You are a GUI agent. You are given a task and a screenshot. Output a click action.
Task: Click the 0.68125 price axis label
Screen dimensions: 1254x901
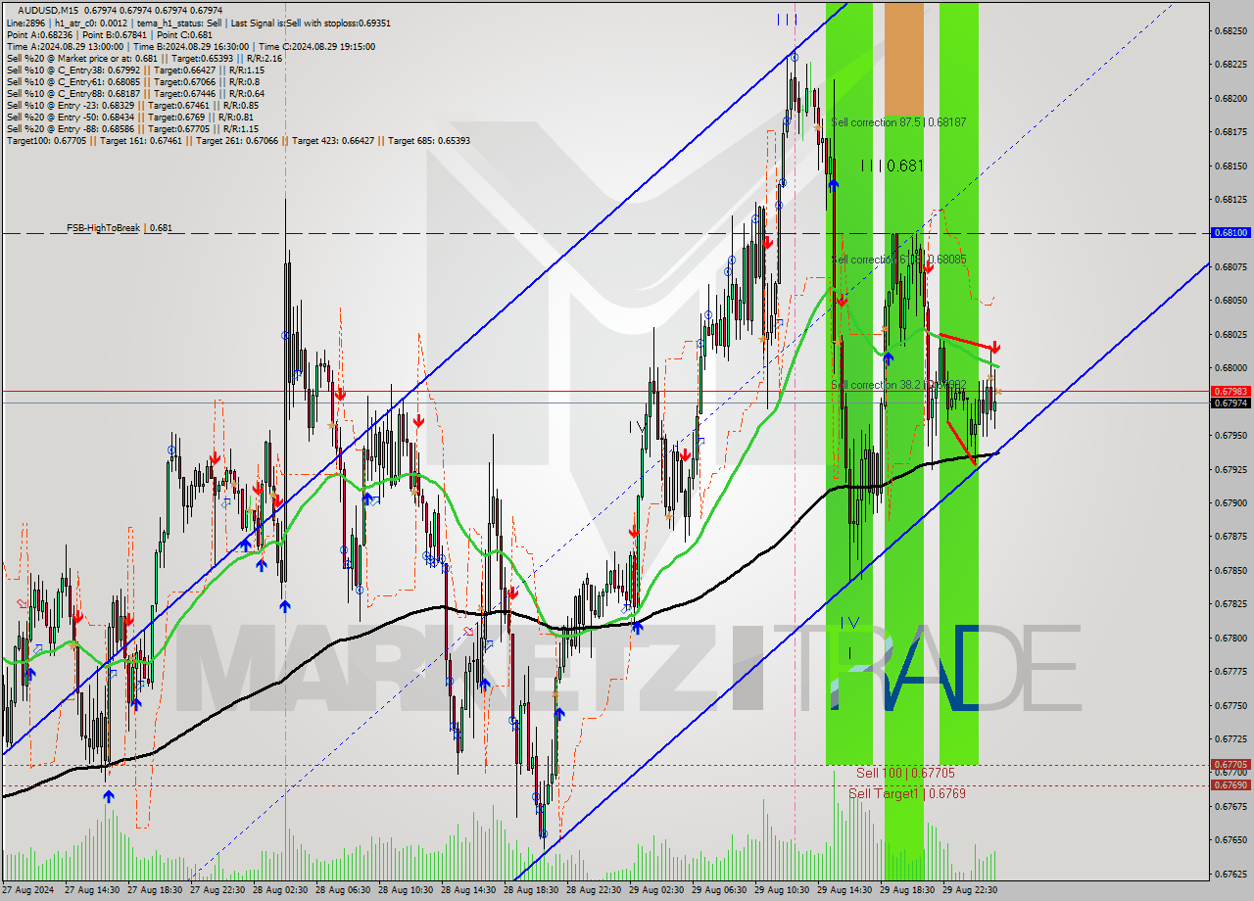click(1230, 199)
